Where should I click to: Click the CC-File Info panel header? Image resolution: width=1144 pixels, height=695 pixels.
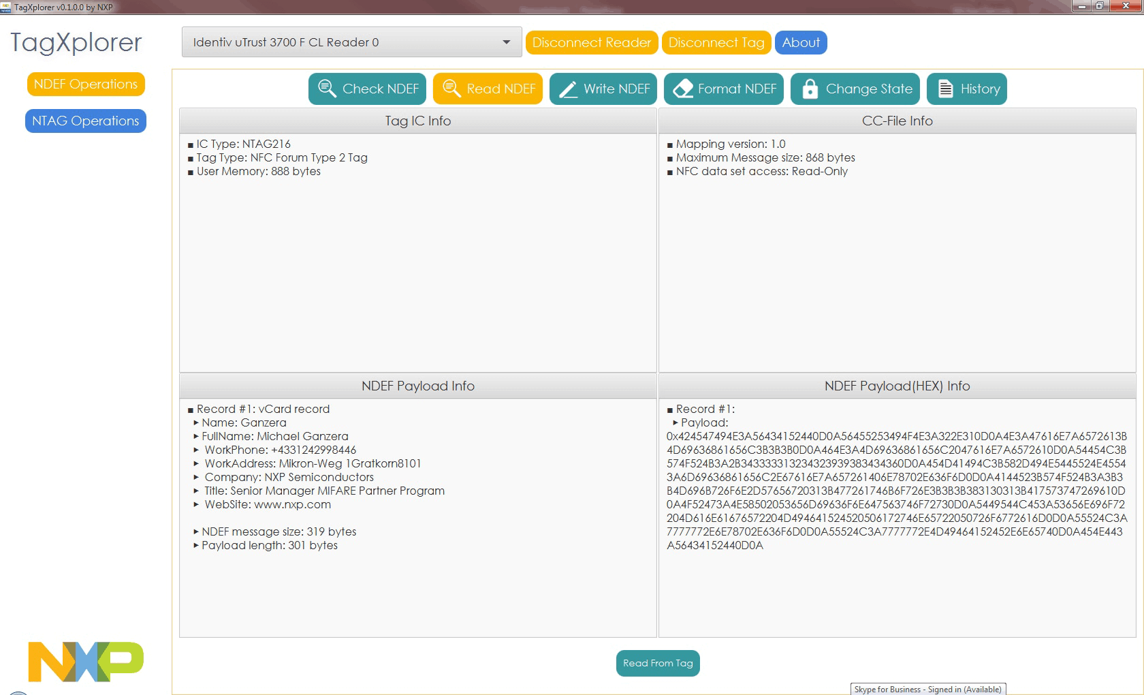(x=897, y=121)
